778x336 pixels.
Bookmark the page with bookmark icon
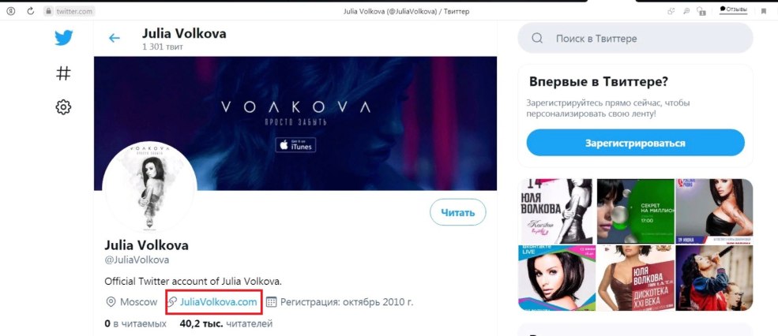click(x=764, y=11)
